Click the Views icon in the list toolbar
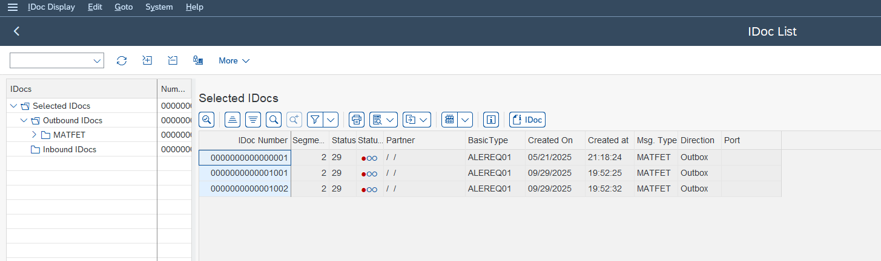This screenshot has width=881, height=261. click(377, 120)
